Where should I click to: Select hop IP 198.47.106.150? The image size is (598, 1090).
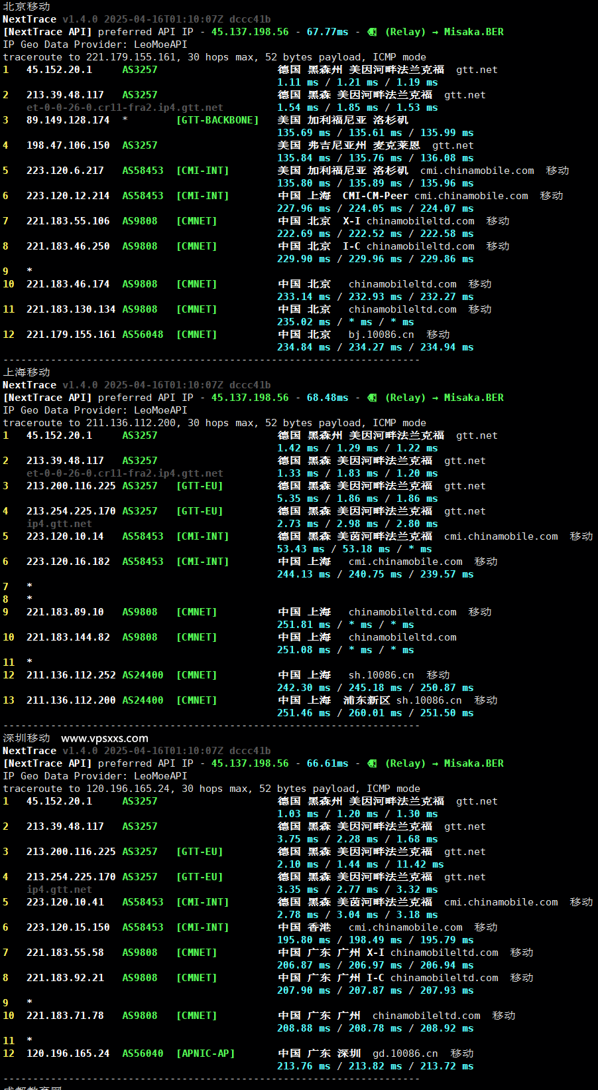(x=68, y=145)
